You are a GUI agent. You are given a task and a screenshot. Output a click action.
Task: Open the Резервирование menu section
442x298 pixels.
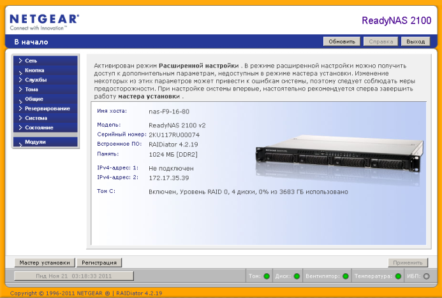coord(45,108)
